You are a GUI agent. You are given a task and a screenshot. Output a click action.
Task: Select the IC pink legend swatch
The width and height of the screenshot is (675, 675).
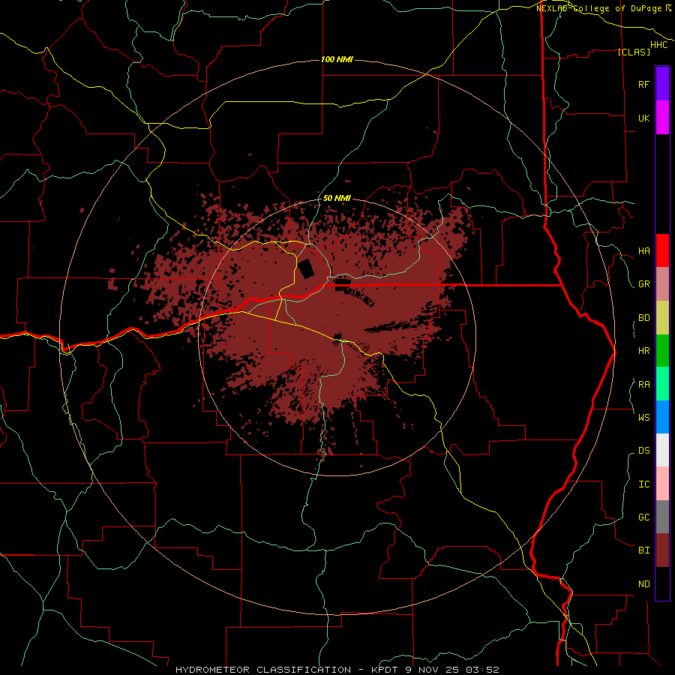pyautogui.click(x=662, y=484)
